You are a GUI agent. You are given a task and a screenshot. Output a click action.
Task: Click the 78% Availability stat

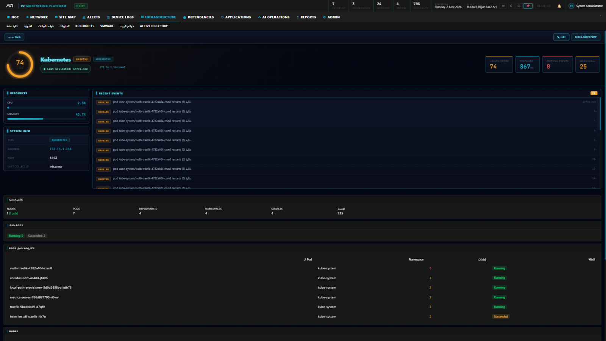click(x=420, y=6)
